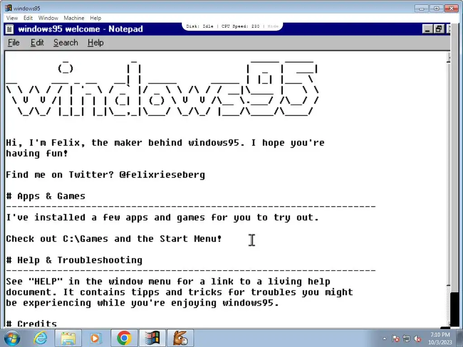Click the Disk: Idle status text
This screenshot has width=463, height=347.
point(199,26)
